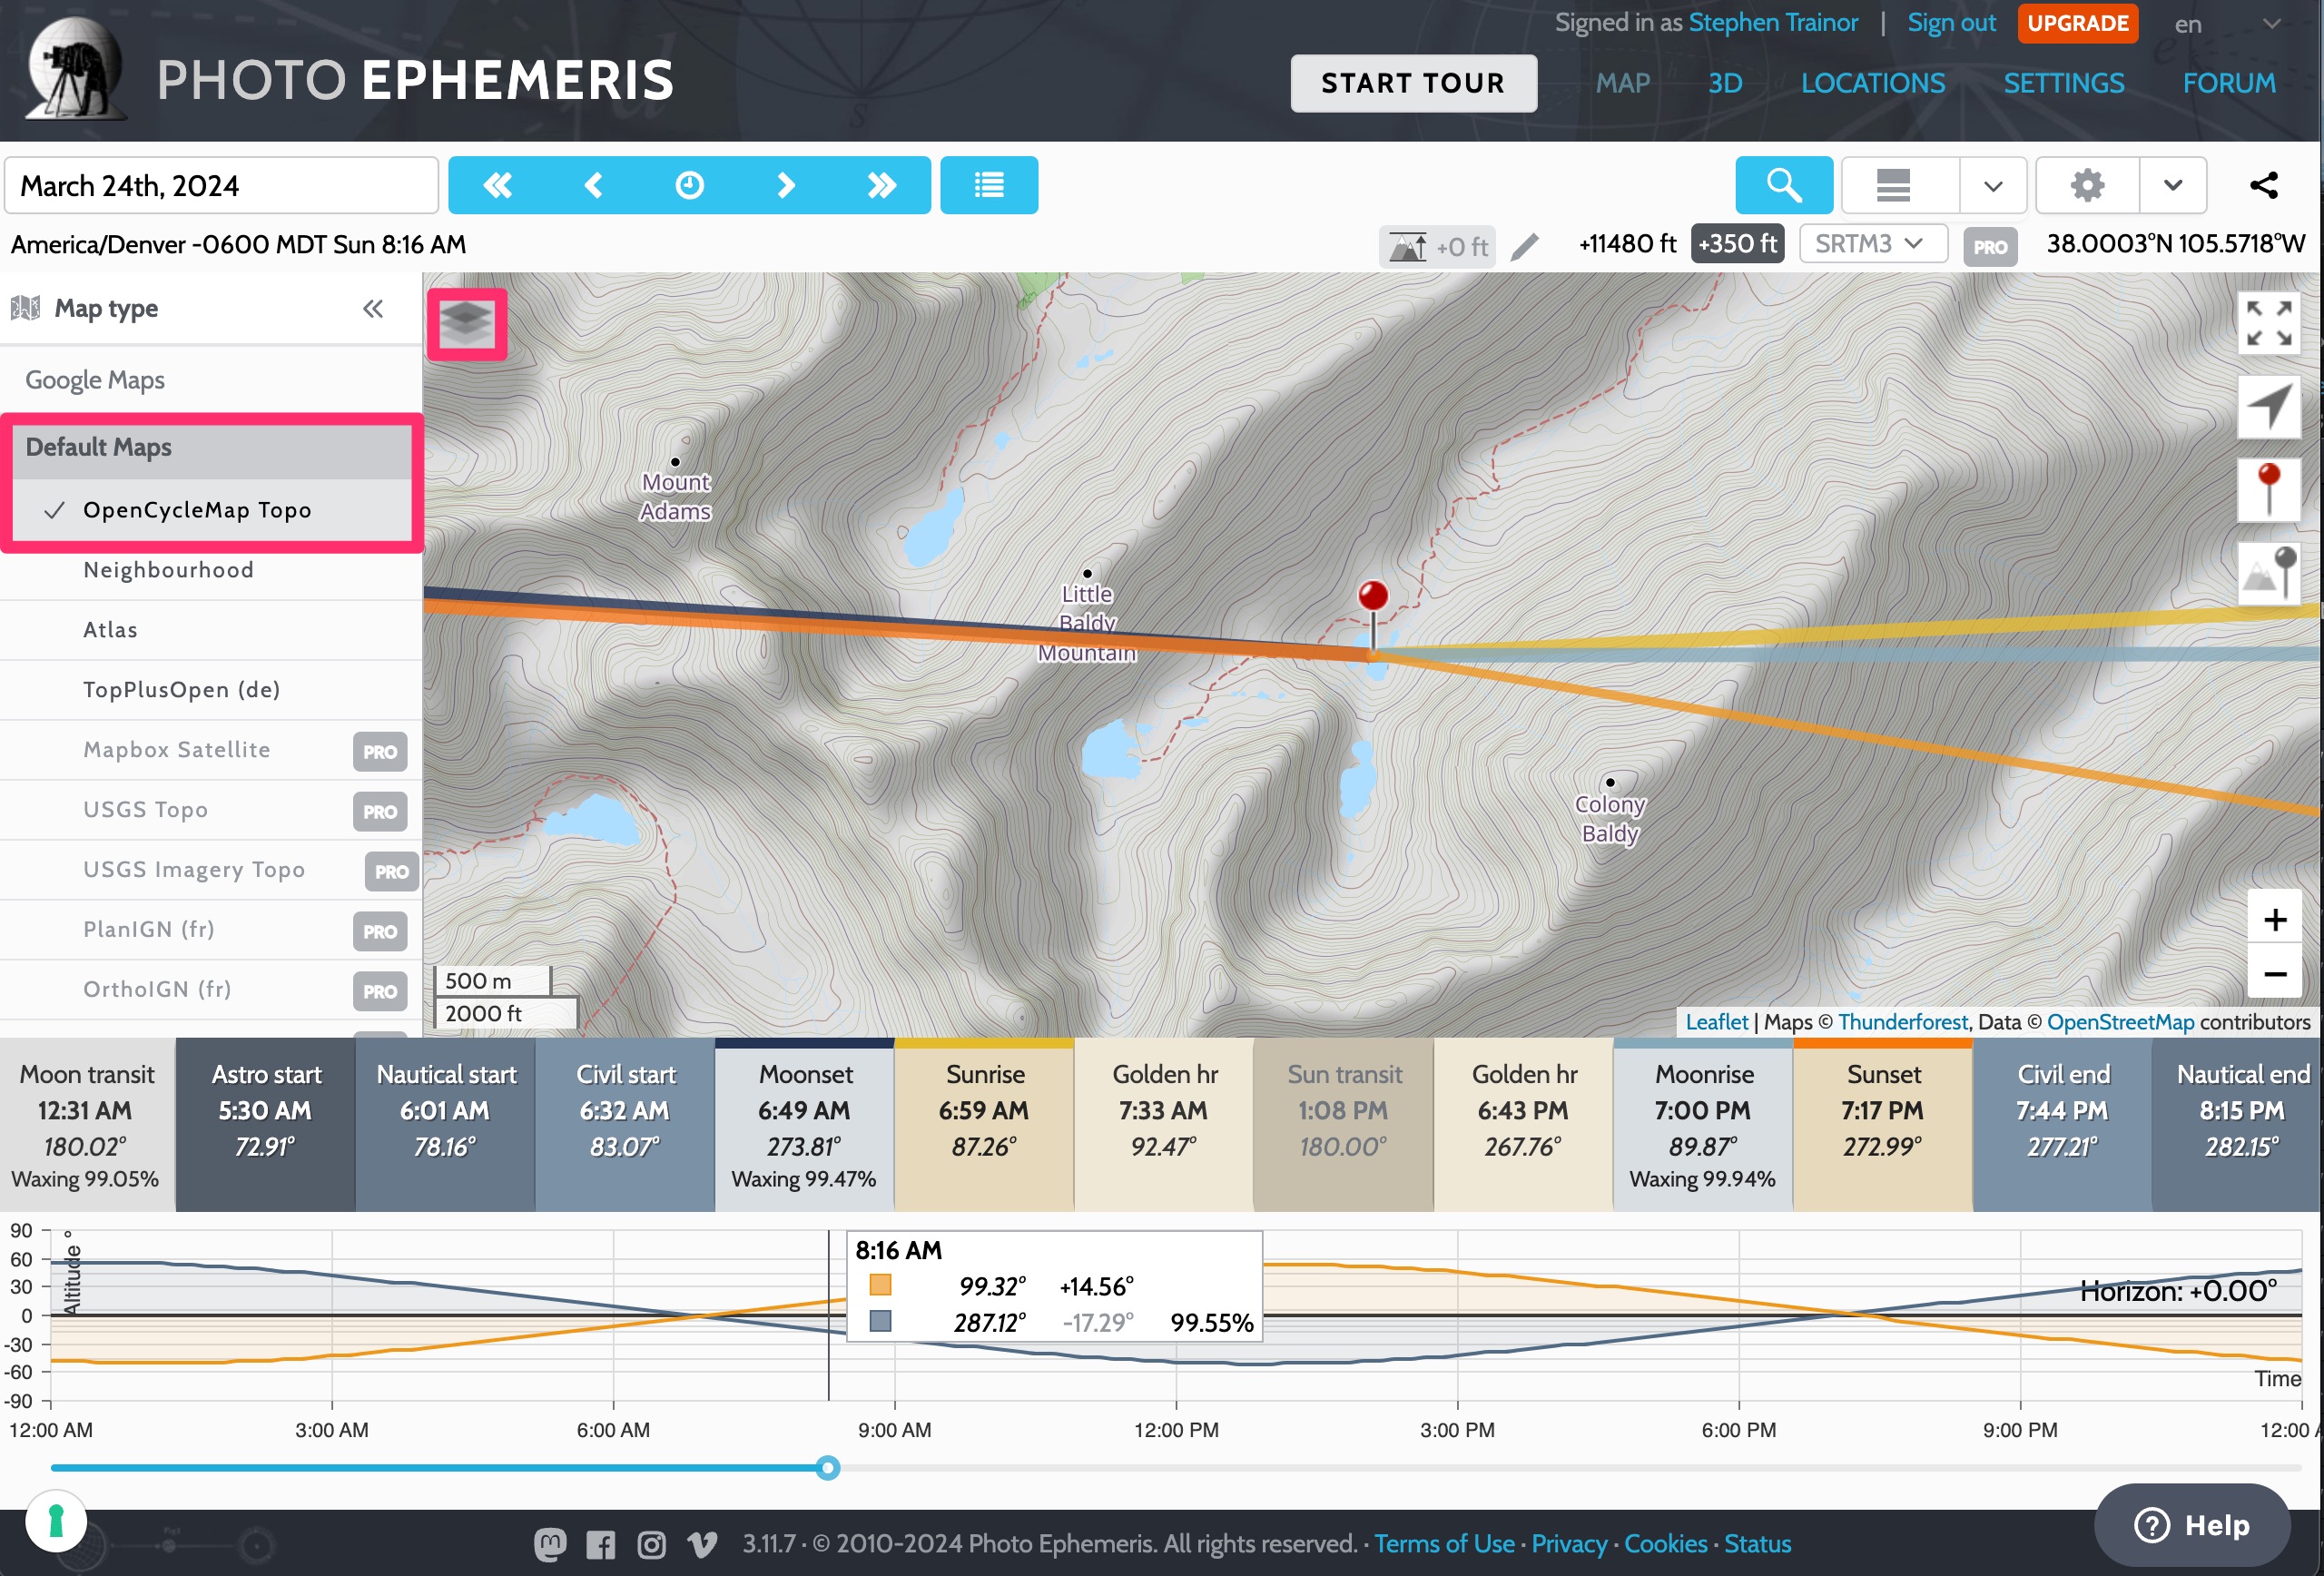Click the PRO badge beside SRTM3

(x=1989, y=247)
